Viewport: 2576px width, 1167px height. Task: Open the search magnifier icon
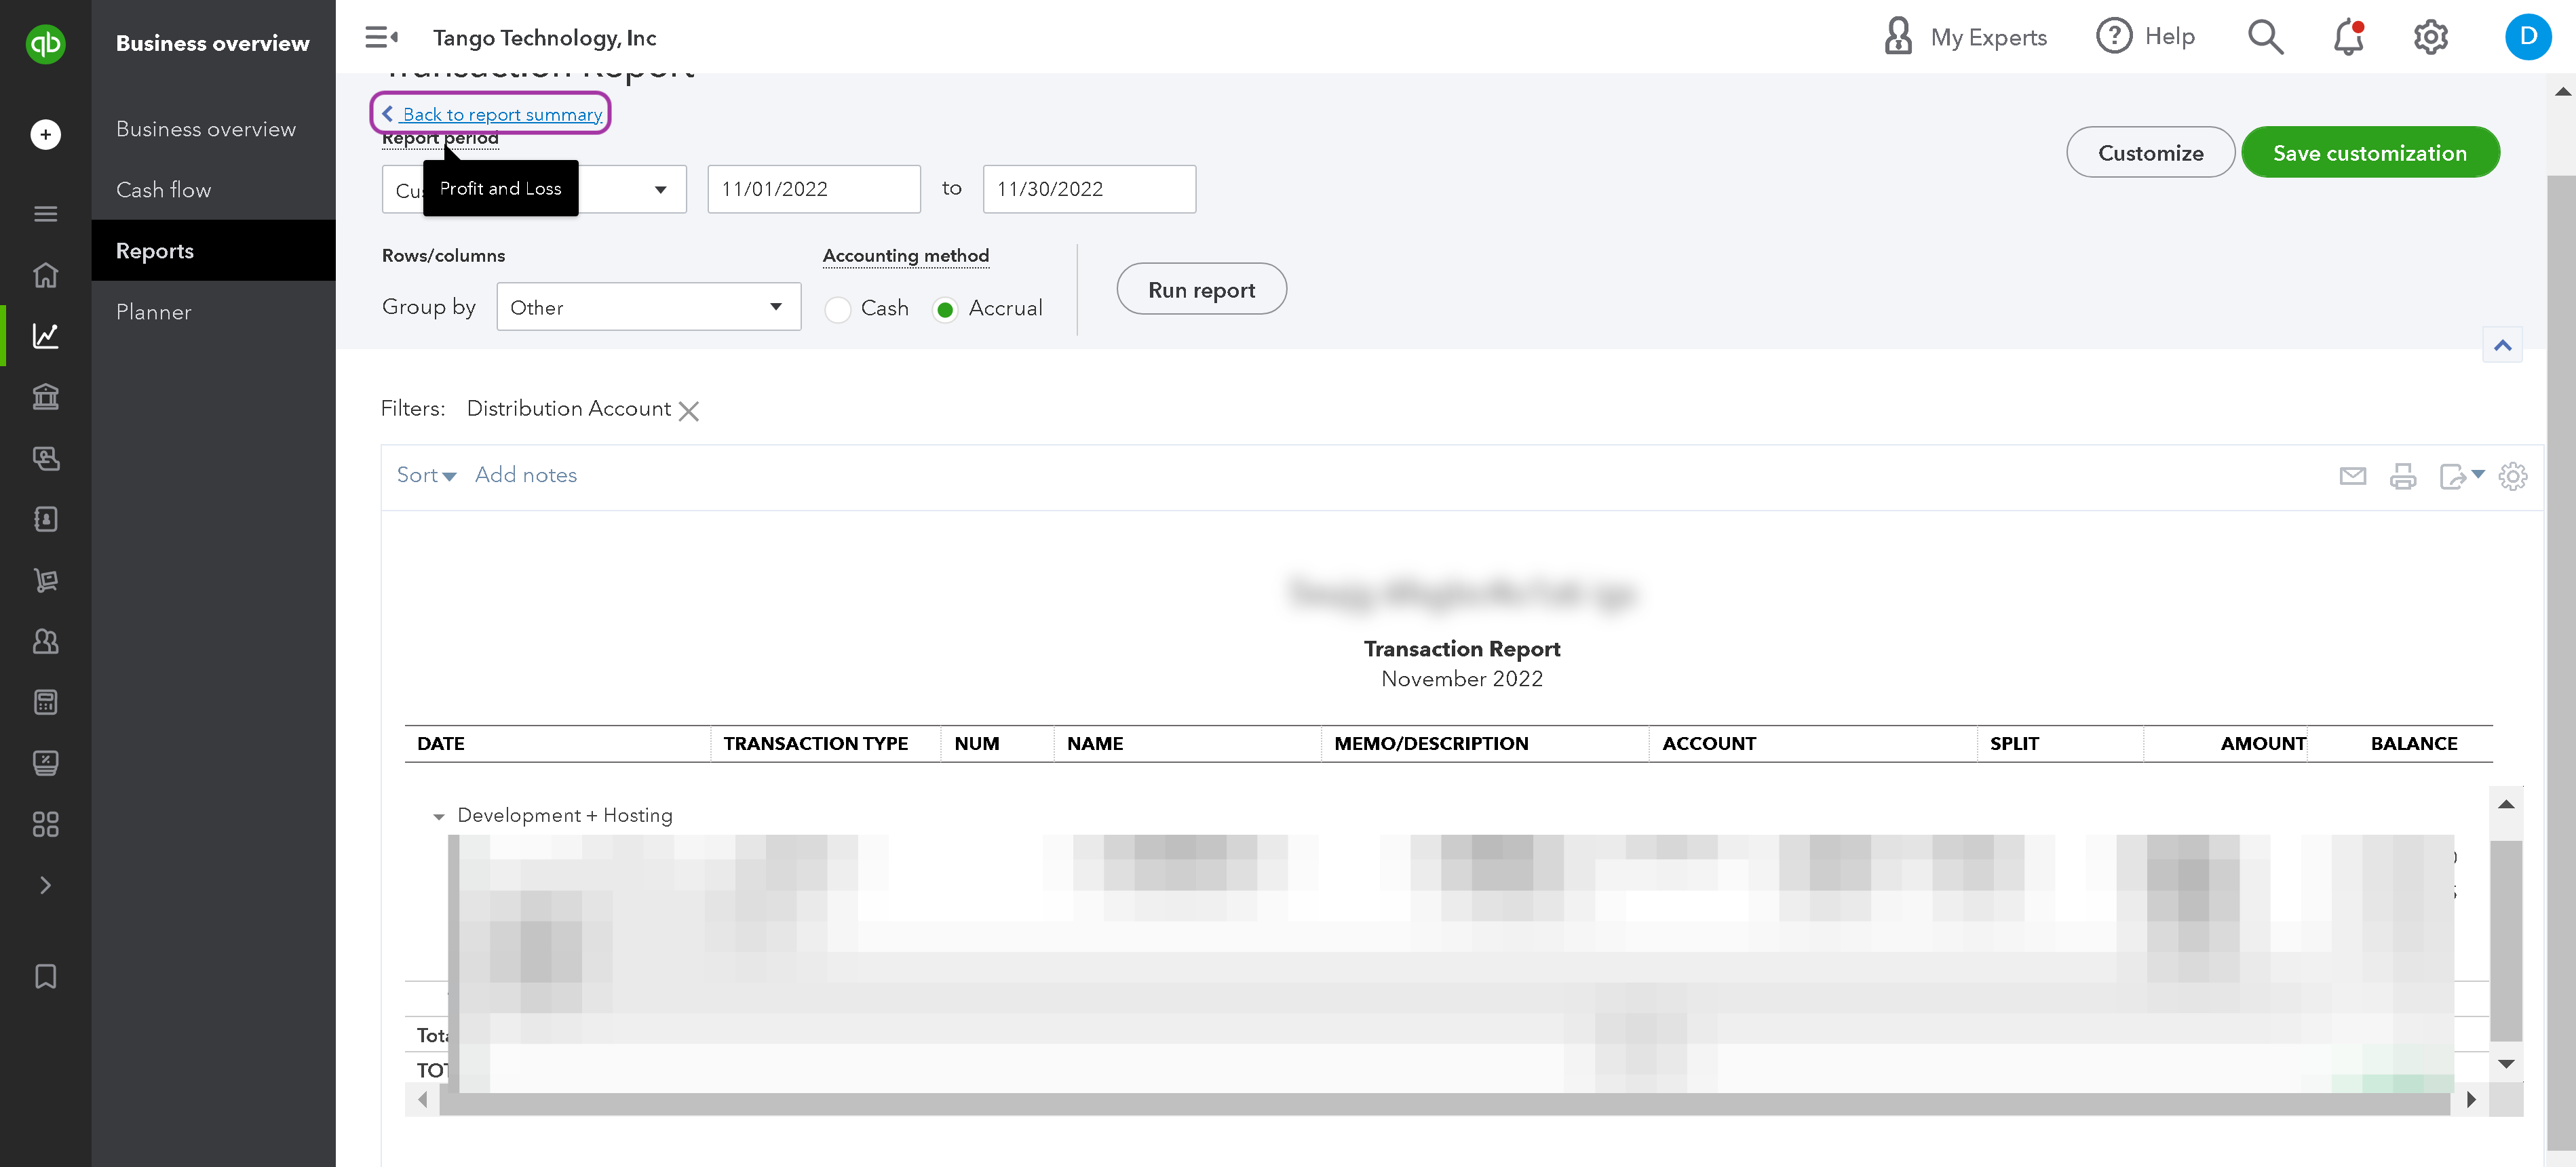click(x=2265, y=37)
